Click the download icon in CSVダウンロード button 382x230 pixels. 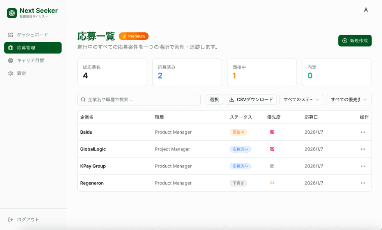[232, 99]
